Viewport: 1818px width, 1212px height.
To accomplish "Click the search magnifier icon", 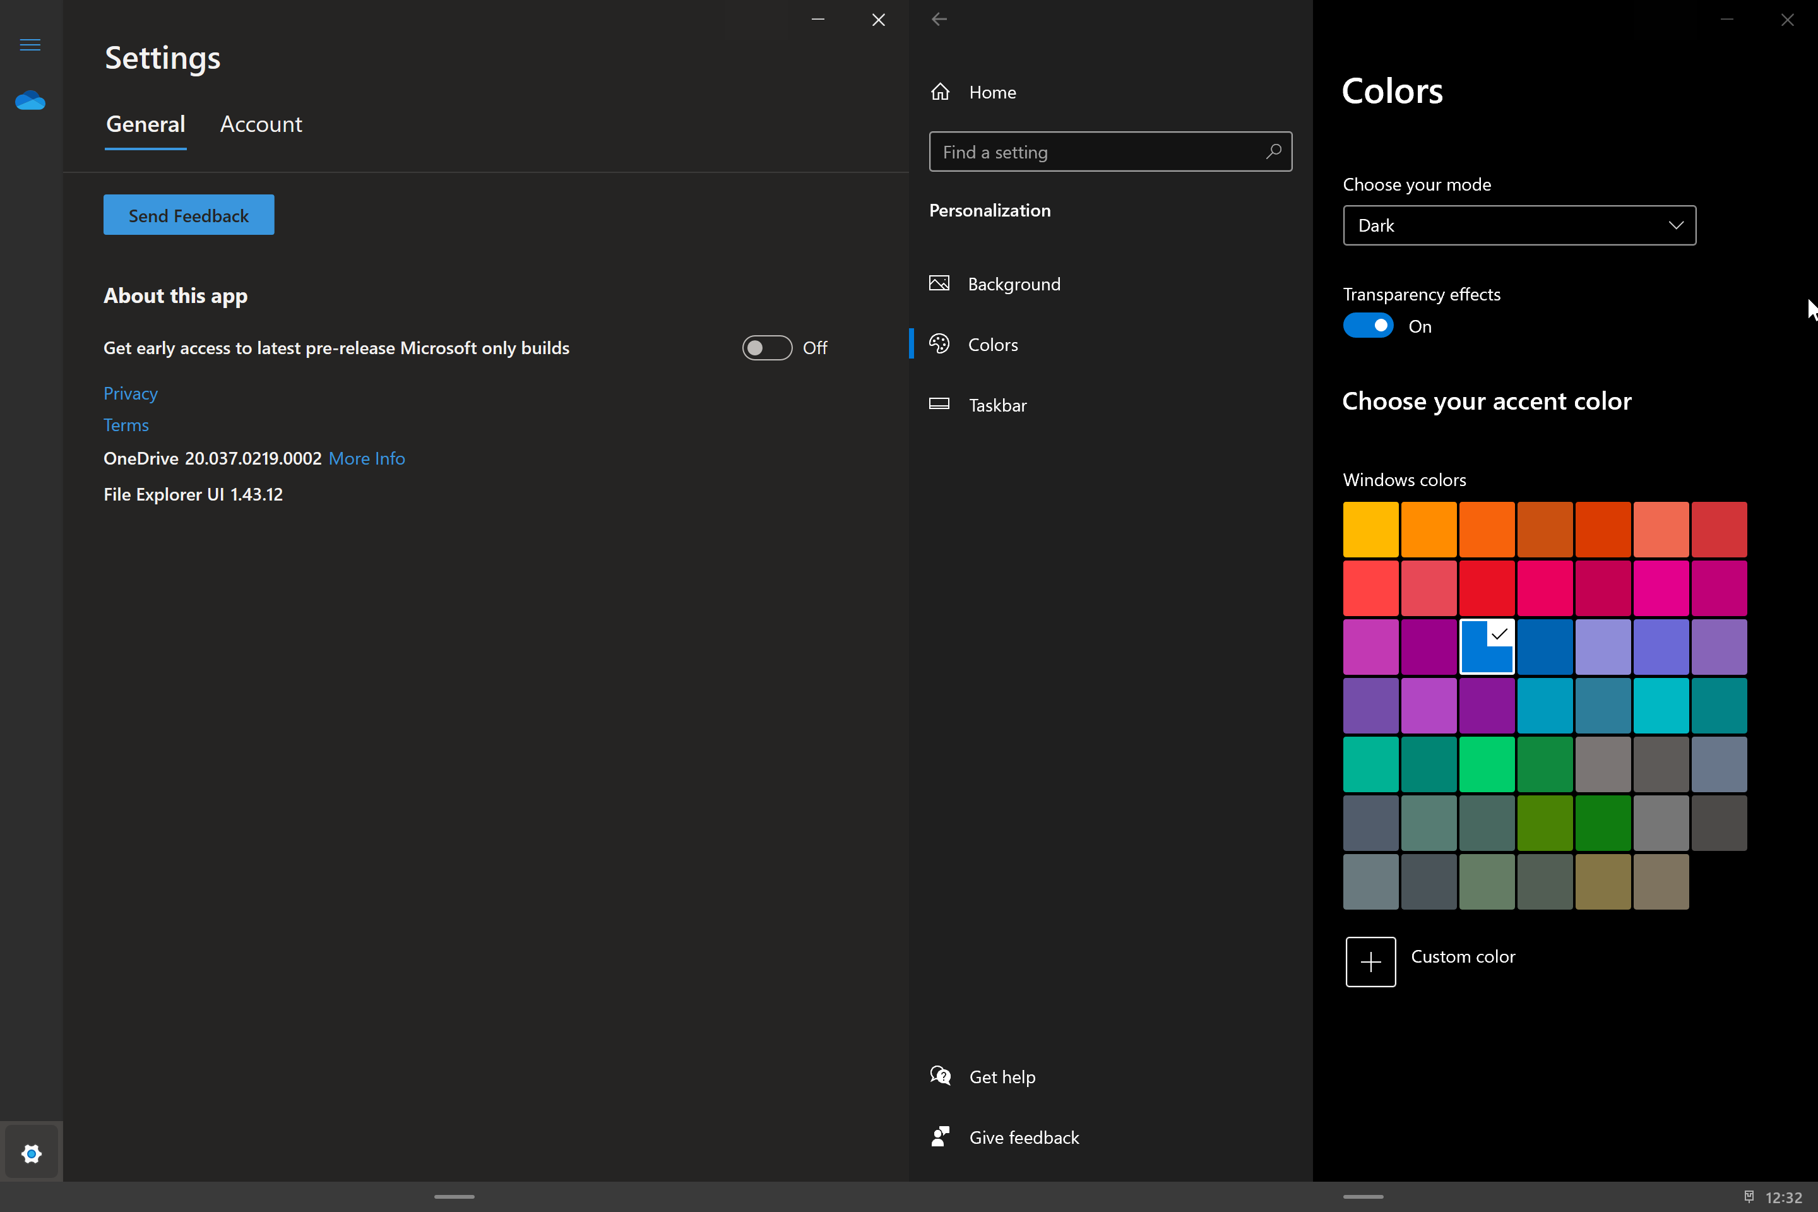I will tap(1273, 151).
